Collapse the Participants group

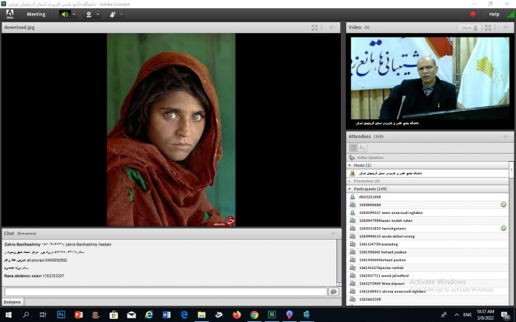(x=350, y=189)
